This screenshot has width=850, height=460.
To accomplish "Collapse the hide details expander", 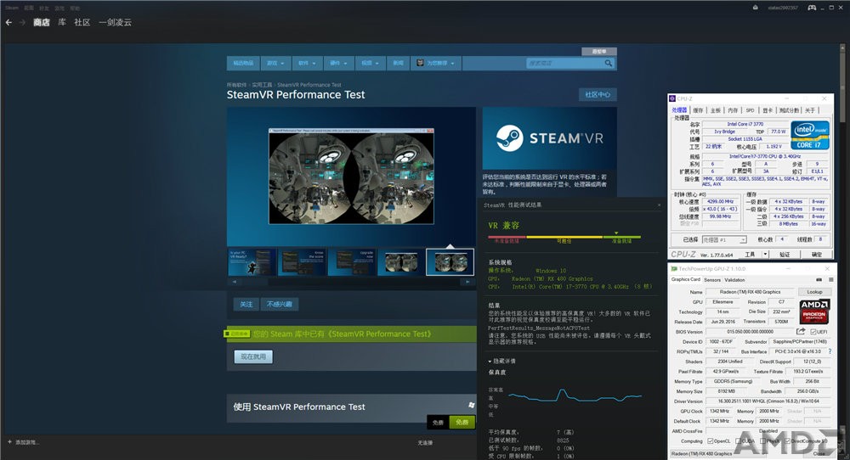I will click(x=502, y=361).
